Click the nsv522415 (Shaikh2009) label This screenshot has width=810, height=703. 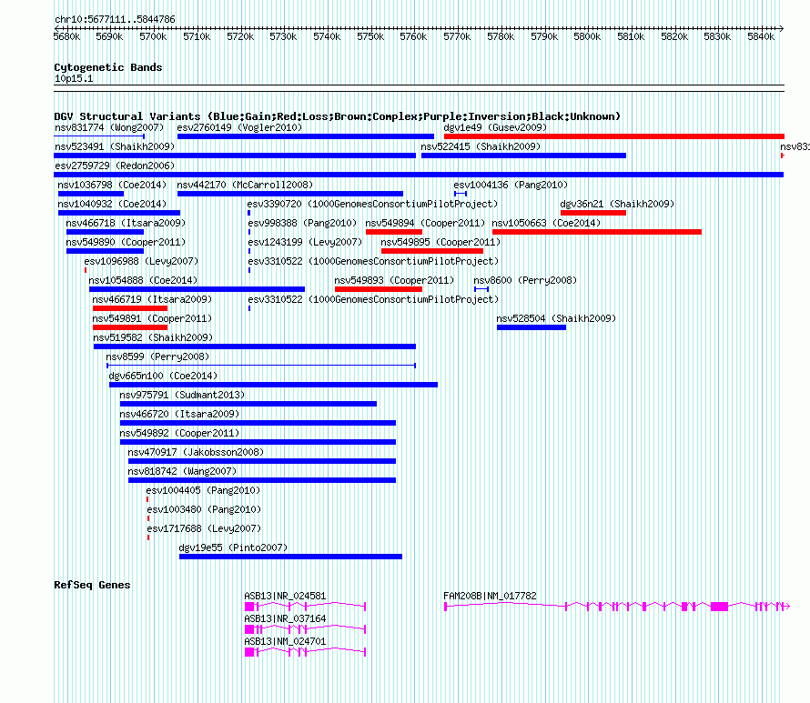pos(481,146)
